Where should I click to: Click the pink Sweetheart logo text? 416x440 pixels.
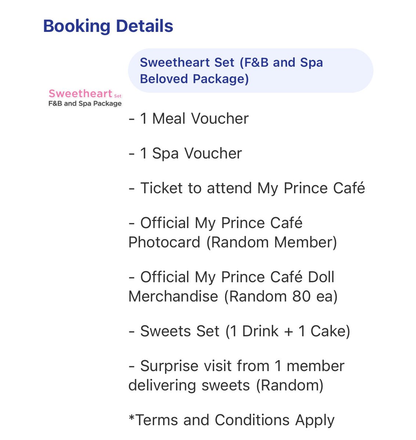(80, 93)
